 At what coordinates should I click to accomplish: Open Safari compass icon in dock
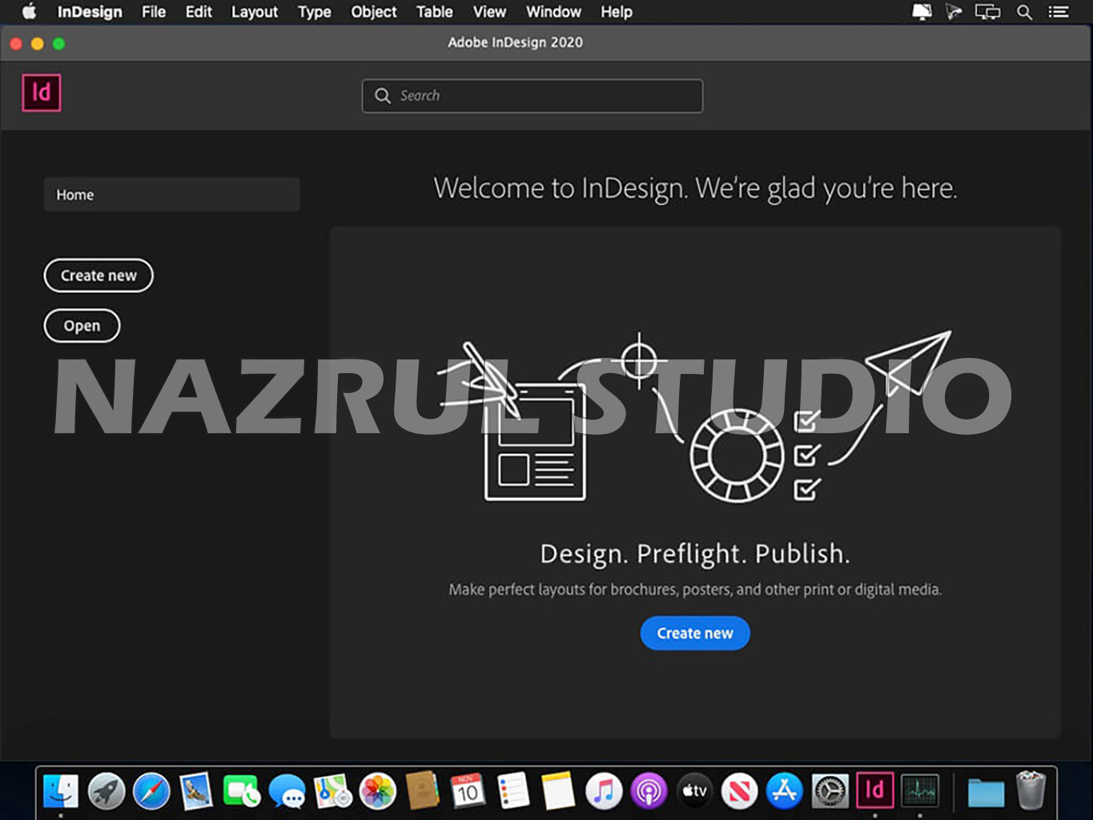click(x=151, y=792)
